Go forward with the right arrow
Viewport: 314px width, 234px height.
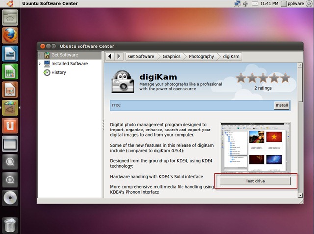coord(119,56)
